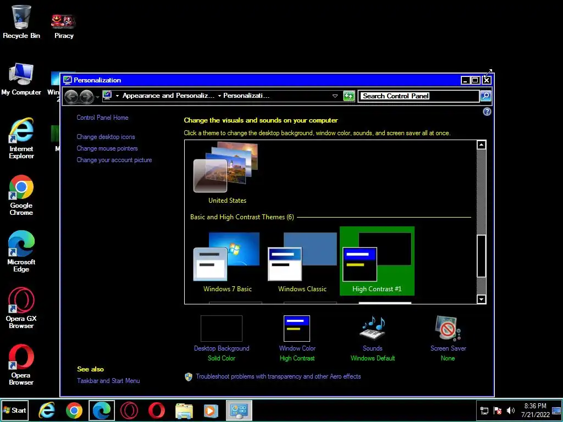The image size is (563, 422).
Task: Open Windows Explorer folder in the taskbar
Action: (184, 410)
